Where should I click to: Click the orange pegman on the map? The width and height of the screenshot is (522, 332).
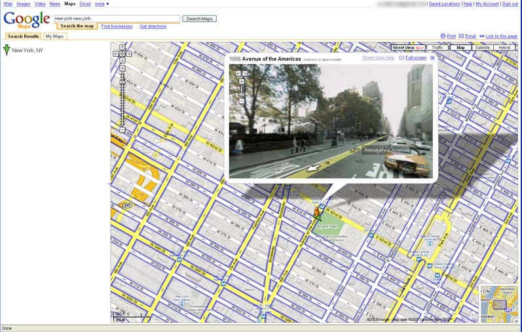click(316, 212)
